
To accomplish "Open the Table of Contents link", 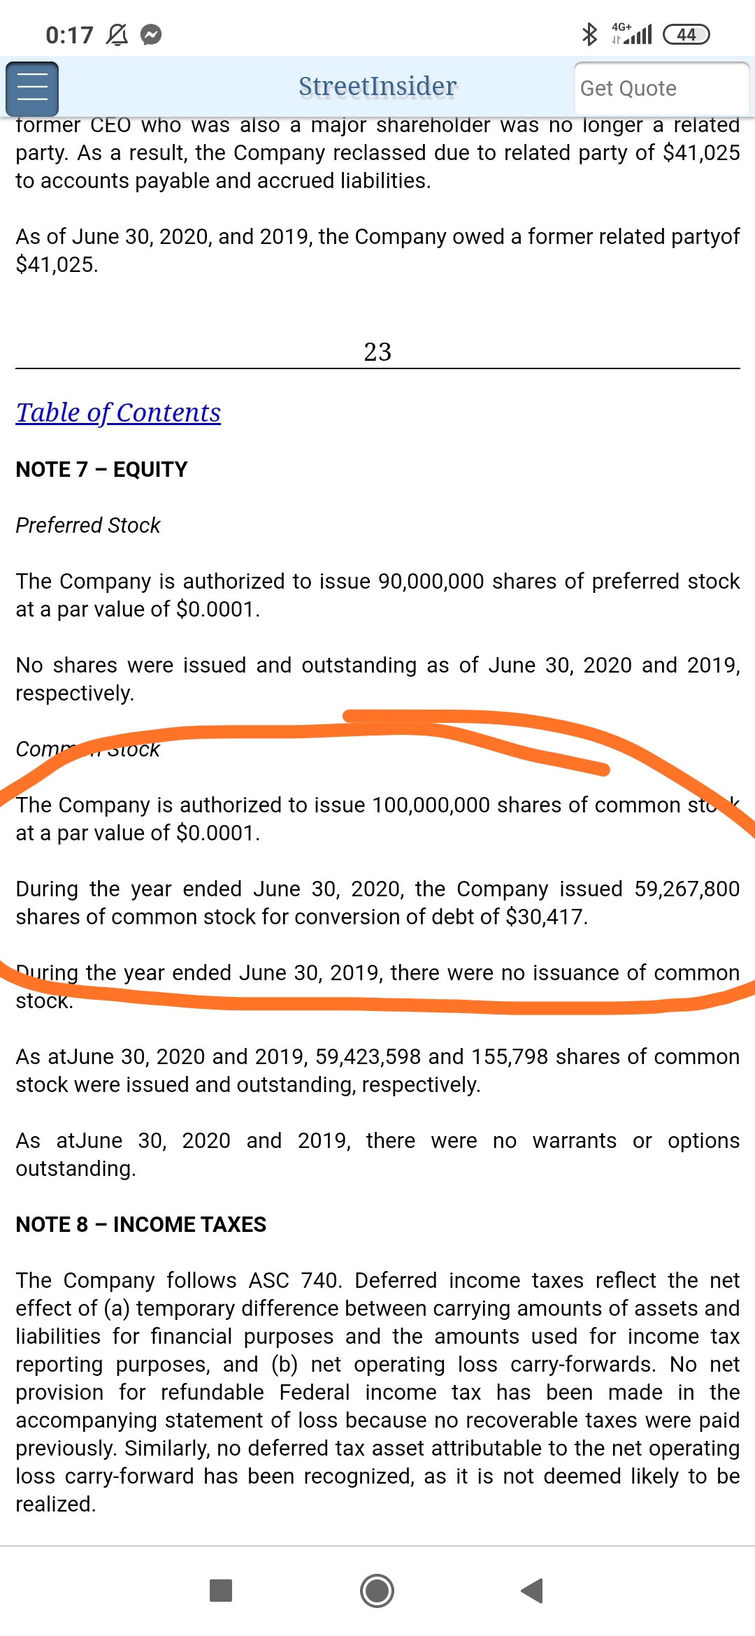I will tap(118, 412).
